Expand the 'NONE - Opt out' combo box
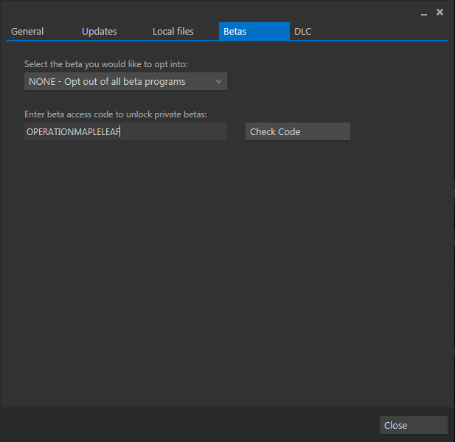 tap(107, 81)
